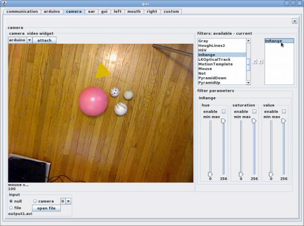This screenshot has width=304, height=226.
Task: Expand the camera index dropdown
Action: (x=68, y=201)
